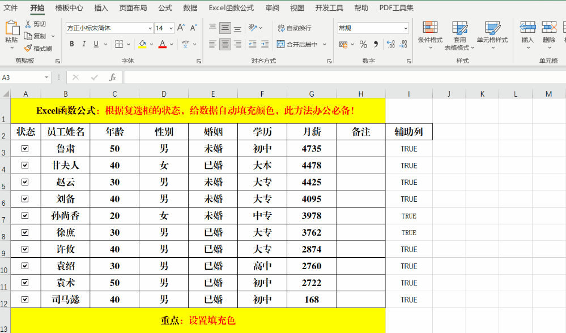This screenshot has width=566, height=333.
Task: Switch to the 插入 Insert tab
Action: pos(101,8)
